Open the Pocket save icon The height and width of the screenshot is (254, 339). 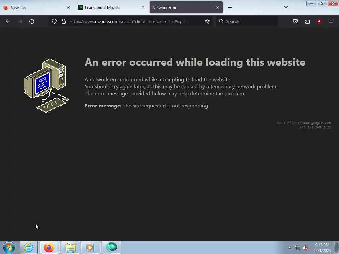[295, 21]
